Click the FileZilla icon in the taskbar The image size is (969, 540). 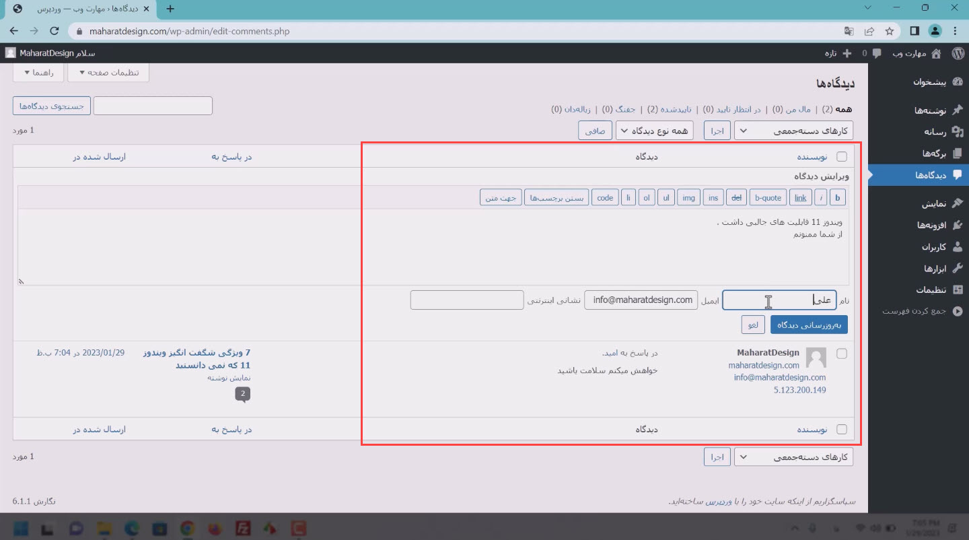(244, 528)
